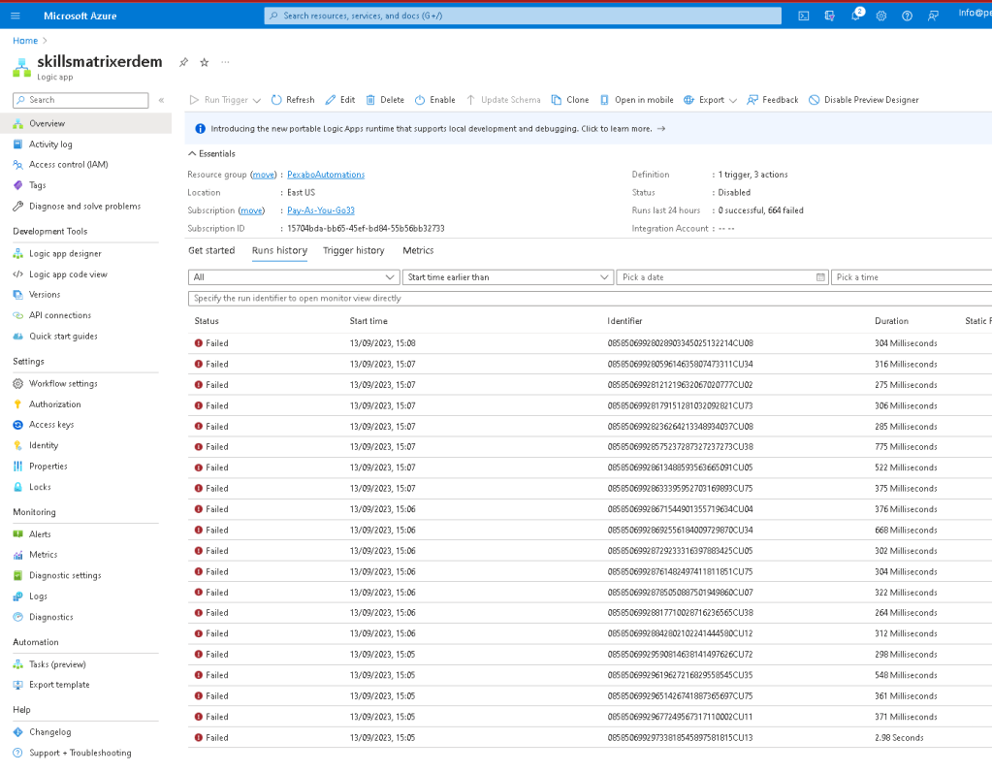The height and width of the screenshot is (773, 992).
Task: Add logic app to favorites star
Action: (x=205, y=62)
